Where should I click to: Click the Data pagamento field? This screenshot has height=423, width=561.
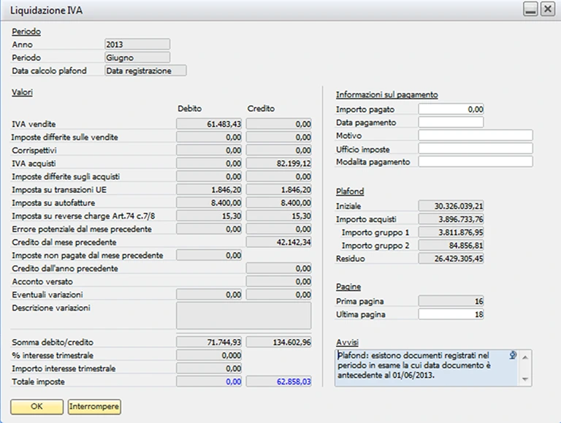(x=451, y=123)
